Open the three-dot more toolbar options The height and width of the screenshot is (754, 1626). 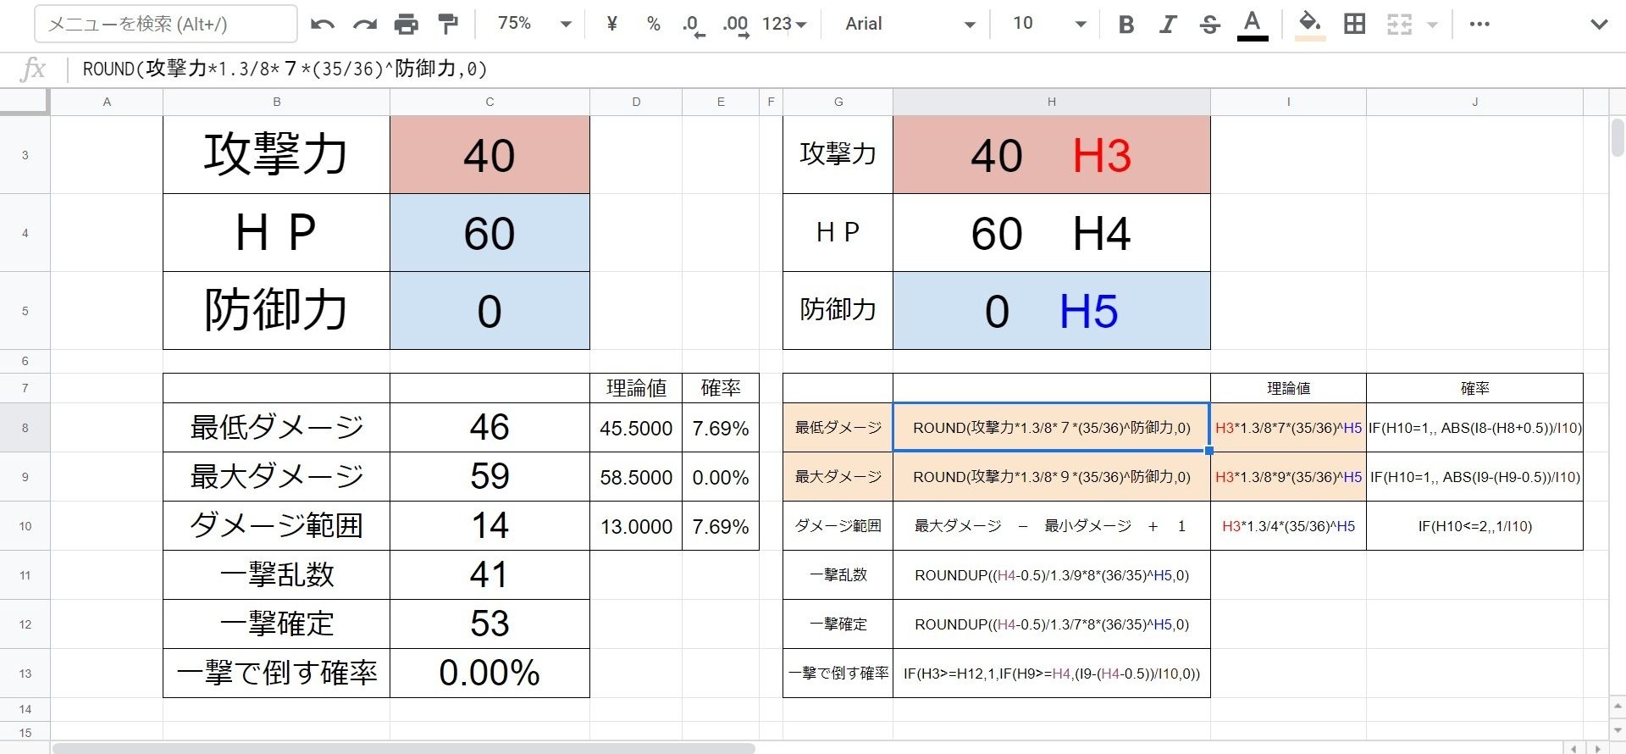click(1479, 25)
